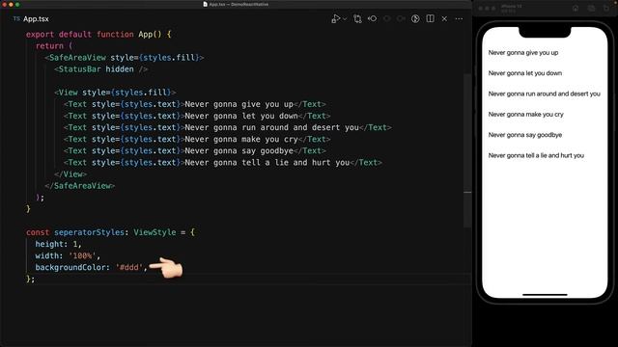
Task: Click the 'StatusBar' tag in code
Action: (x=79, y=69)
